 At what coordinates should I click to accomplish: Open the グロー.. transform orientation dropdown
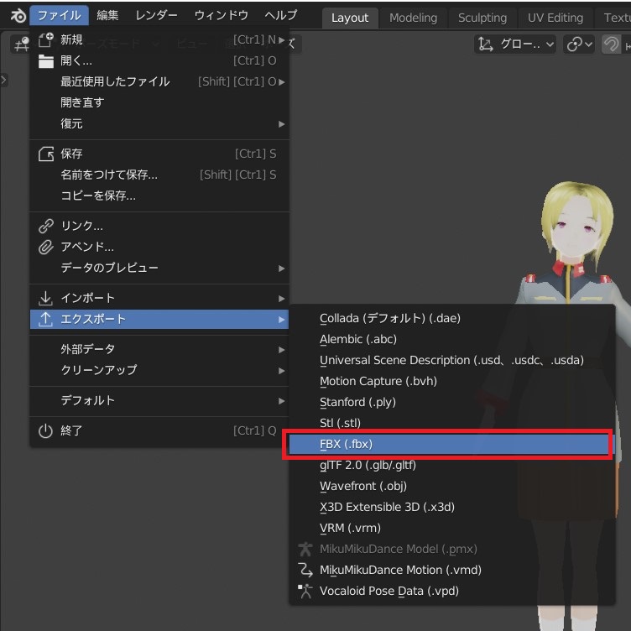515,44
